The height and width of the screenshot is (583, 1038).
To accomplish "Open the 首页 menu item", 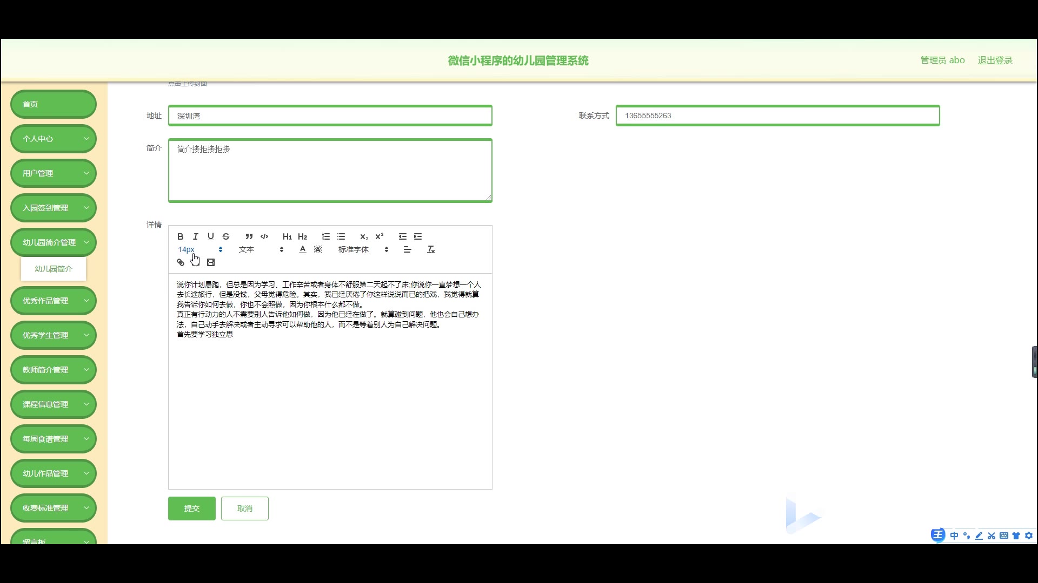I will tap(54, 104).
